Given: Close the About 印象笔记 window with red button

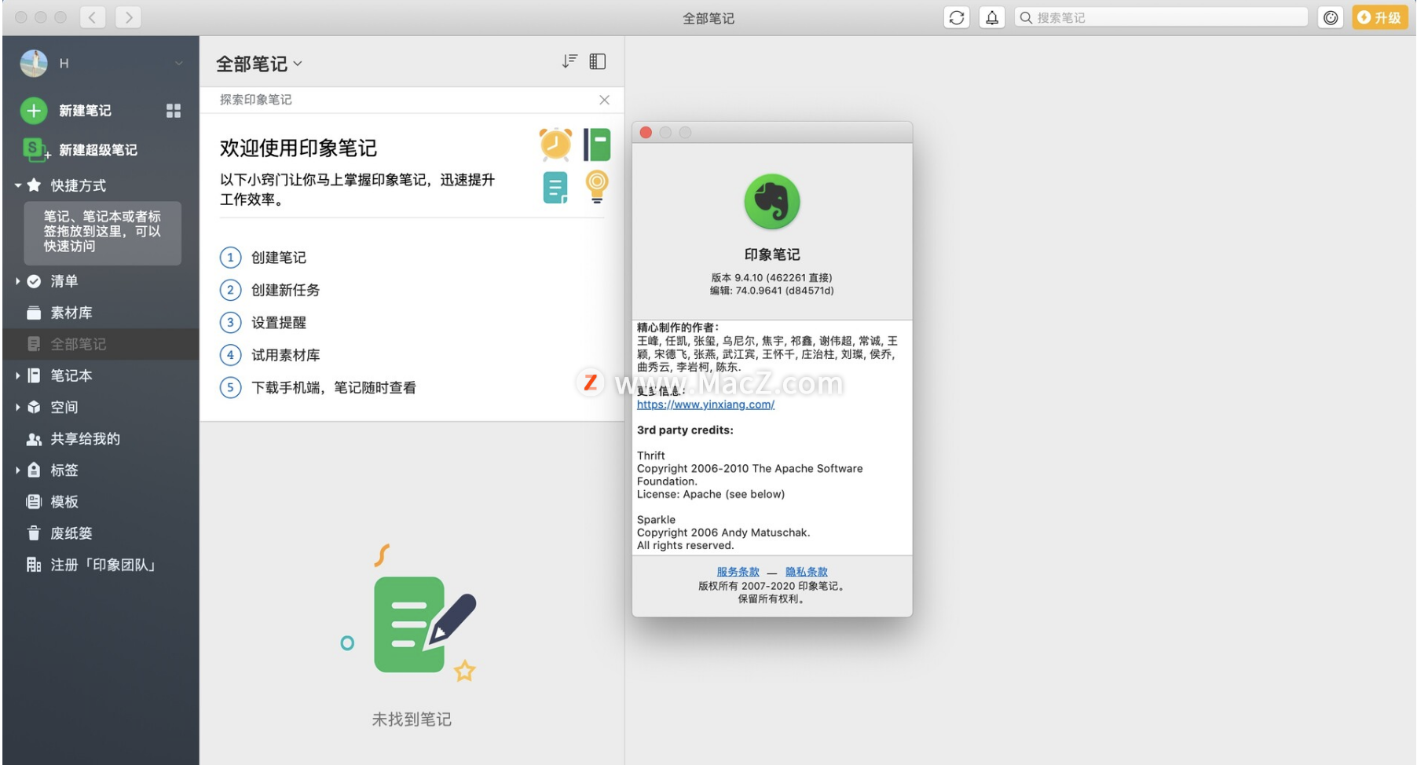Looking at the screenshot, I should (x=646, y=133).
